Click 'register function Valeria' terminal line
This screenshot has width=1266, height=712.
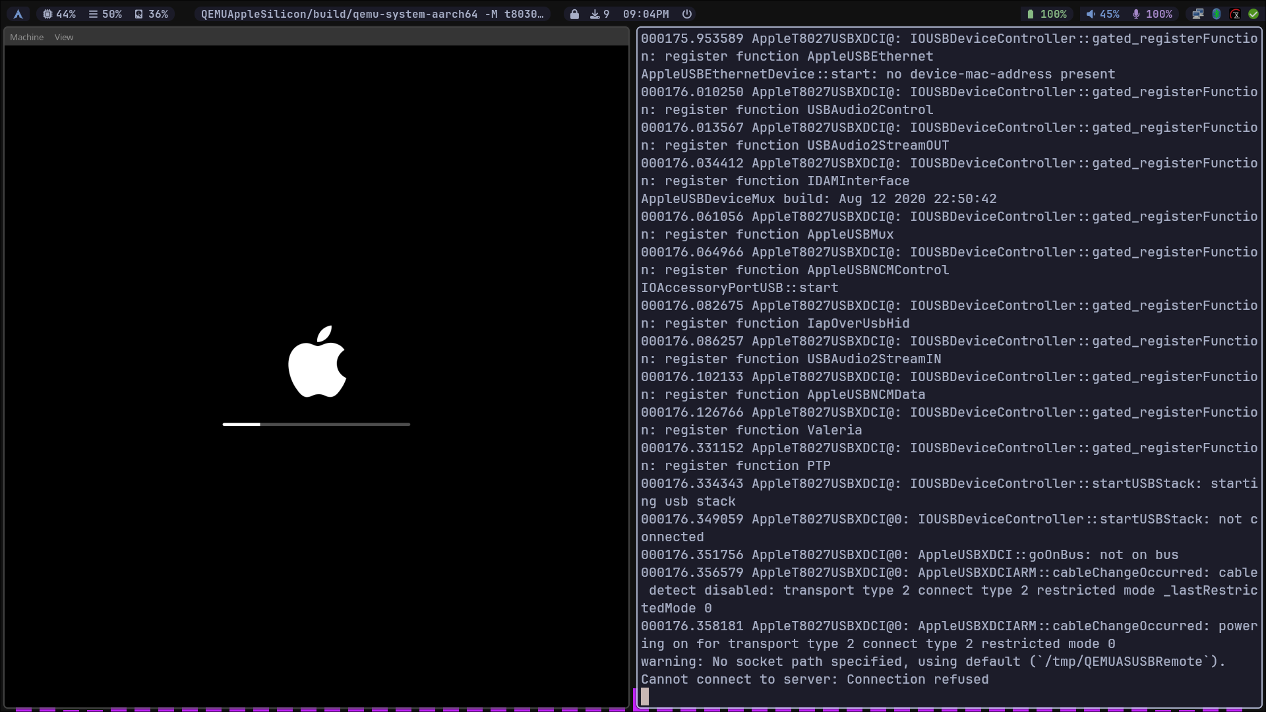(751, 430)
